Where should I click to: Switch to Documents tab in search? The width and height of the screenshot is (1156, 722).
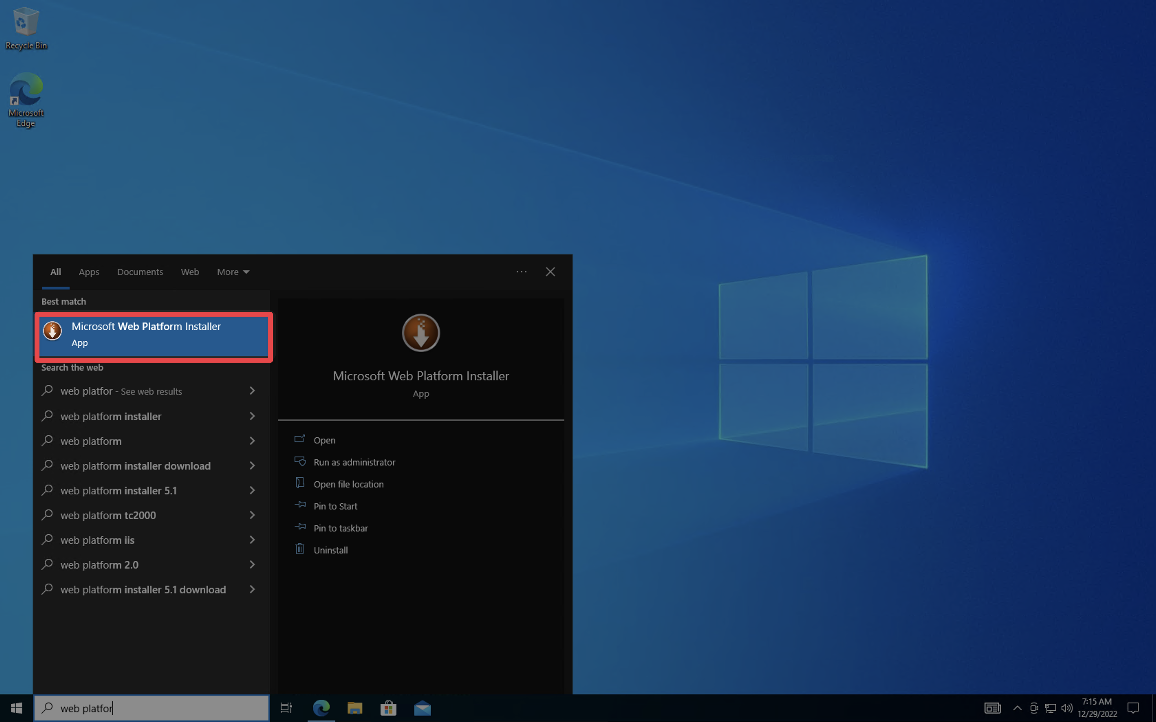(140, 272)
